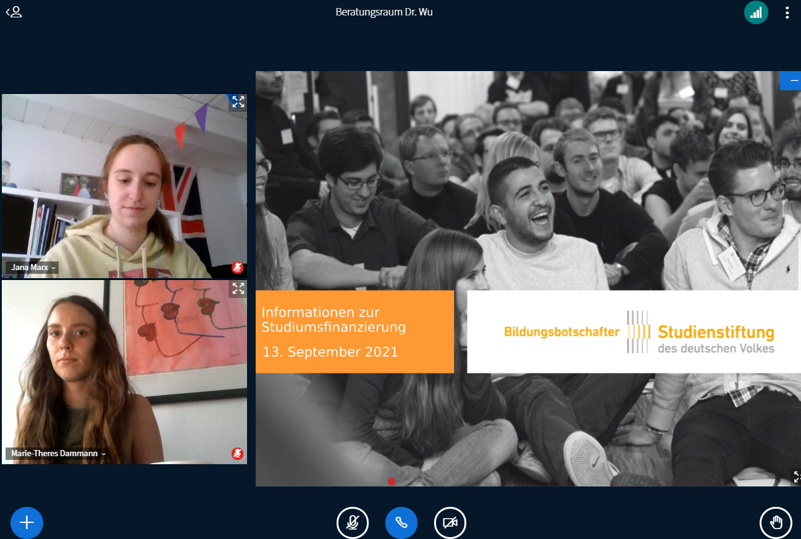Make the presentation fullscreen
Viewport: 801px width, 539px height.
[x=795, y=477]
